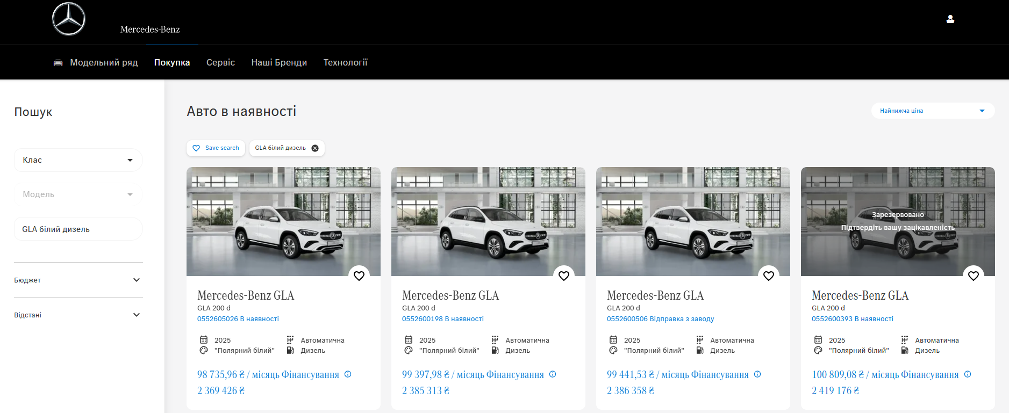Open link 0552600393 В наявності
The image size is (1009, 413).
point(853,319)
